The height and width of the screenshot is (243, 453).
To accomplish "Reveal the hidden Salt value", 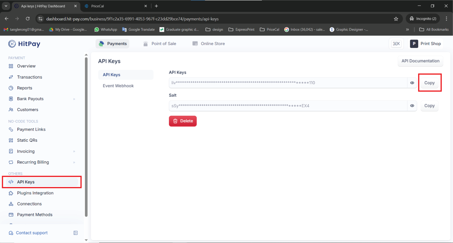I will point(412,105).
